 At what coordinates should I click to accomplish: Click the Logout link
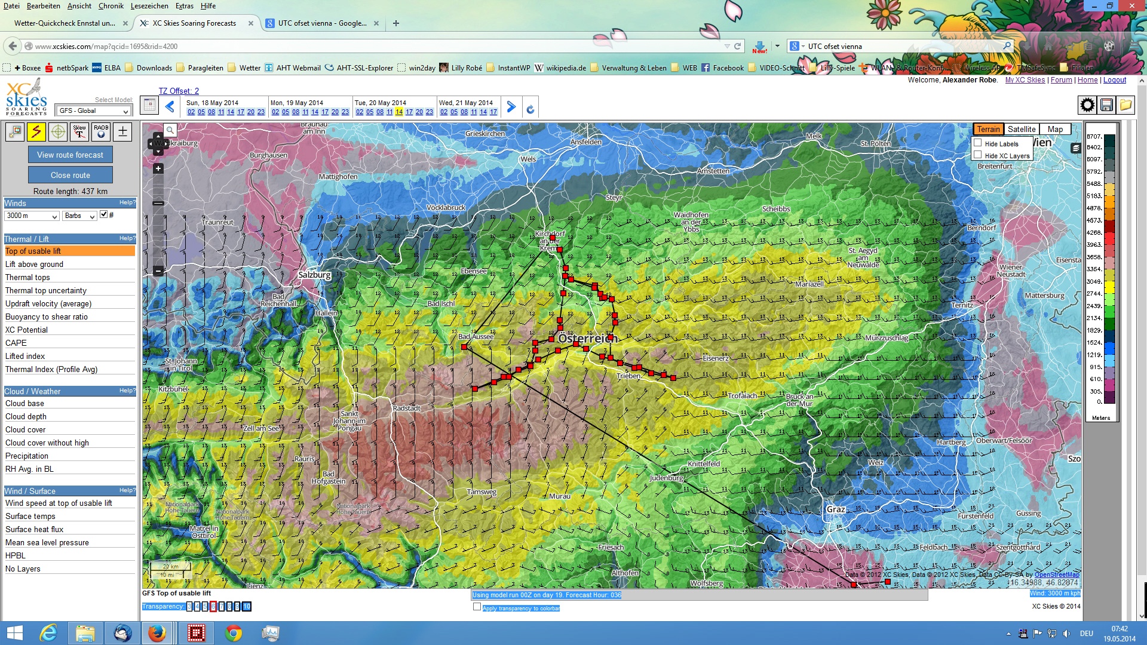tap(1115, 80)
